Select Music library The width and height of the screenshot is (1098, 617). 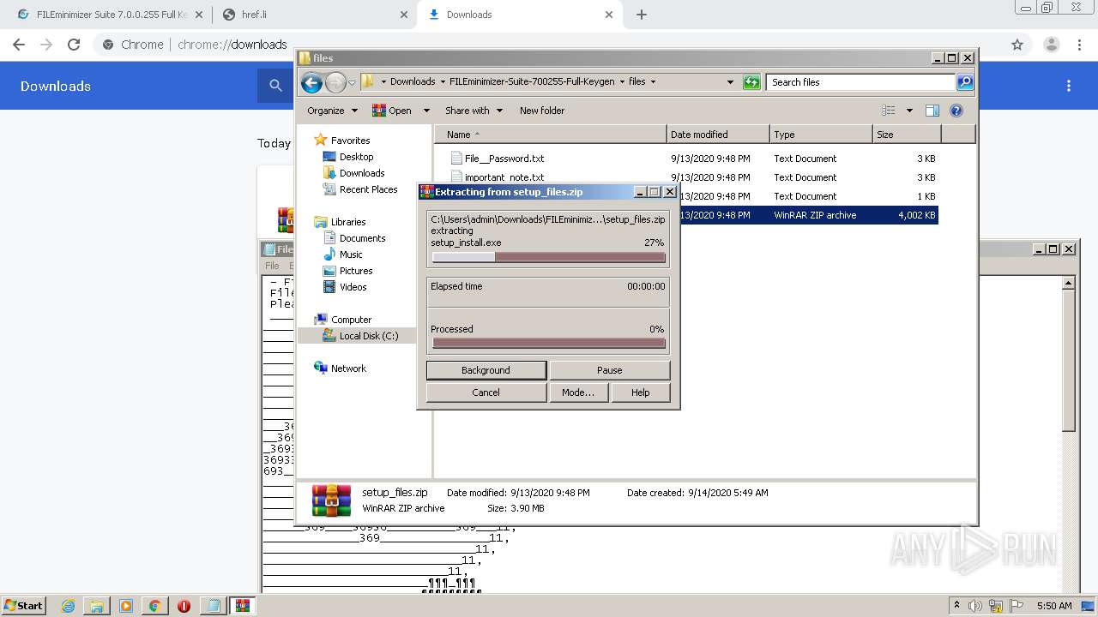point(350,255)
